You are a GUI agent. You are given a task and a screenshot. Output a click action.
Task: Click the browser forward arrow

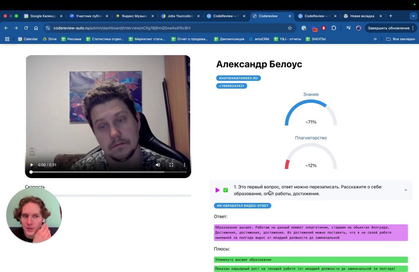click(16, 28)
